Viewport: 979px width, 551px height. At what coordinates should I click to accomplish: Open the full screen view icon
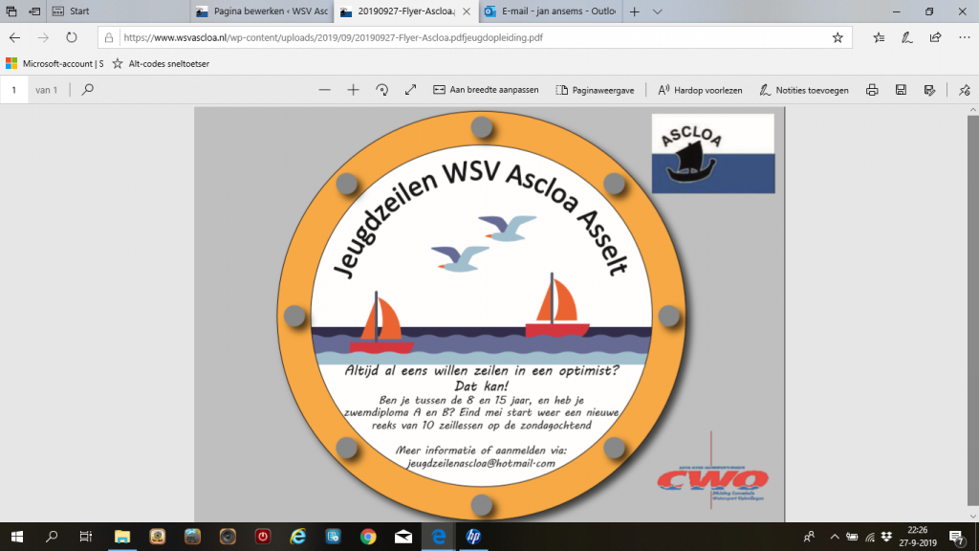410,90
